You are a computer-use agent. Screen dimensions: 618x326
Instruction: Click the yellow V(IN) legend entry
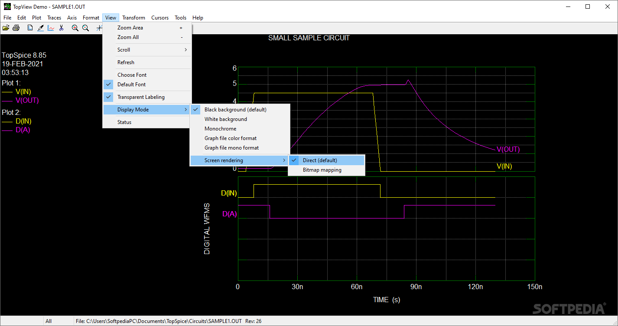[23, 91]
